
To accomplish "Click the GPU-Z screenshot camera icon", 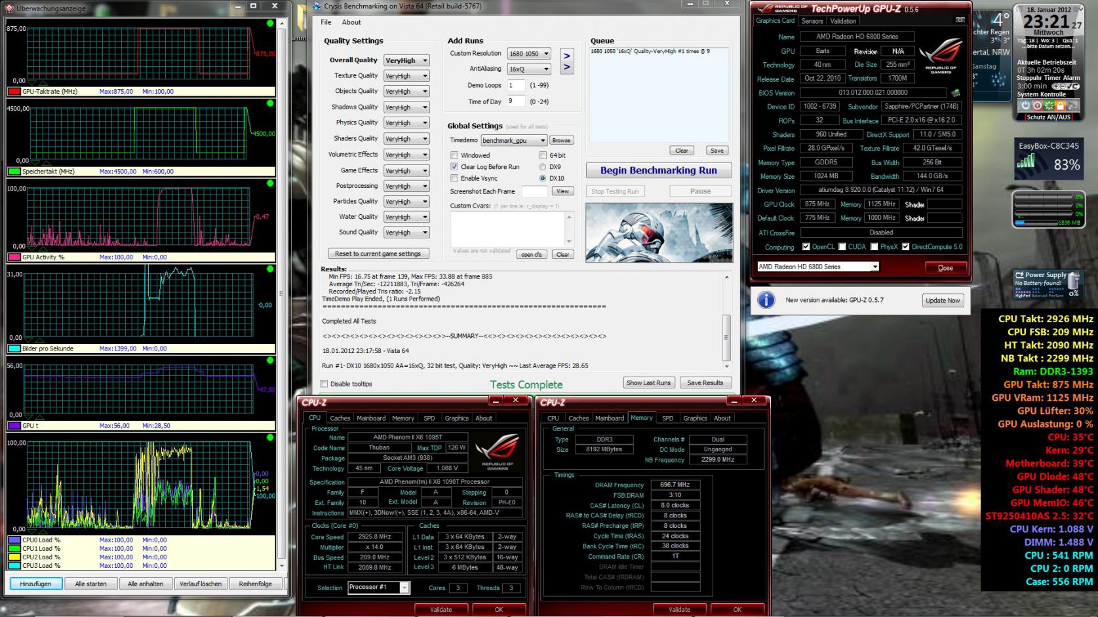I will click(960, 20).
